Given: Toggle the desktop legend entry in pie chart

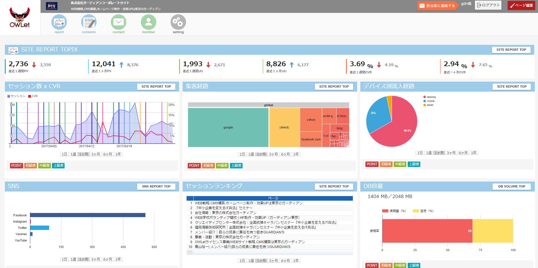Looking at the screenshot, I should coord(430,97).
